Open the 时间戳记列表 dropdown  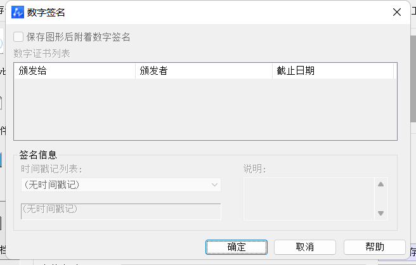tap(121, 185)
